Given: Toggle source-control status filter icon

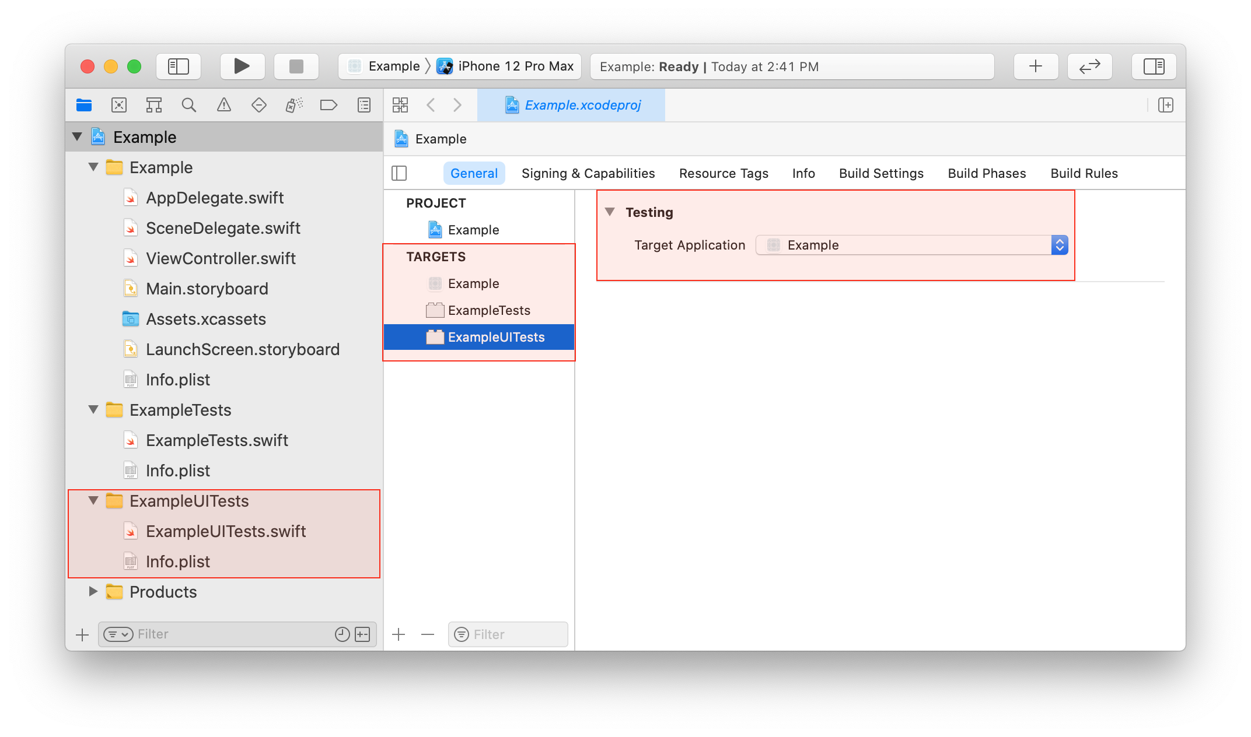Looking at the screenshot, I should (362, 634).
